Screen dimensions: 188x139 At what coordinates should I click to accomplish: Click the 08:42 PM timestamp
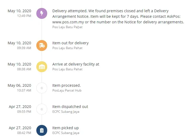click(24, 133)
